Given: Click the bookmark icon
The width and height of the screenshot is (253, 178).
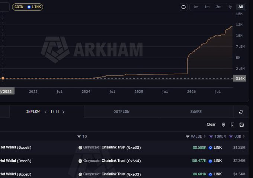Looking at the screenshot, I should click(x=233, y=125).
